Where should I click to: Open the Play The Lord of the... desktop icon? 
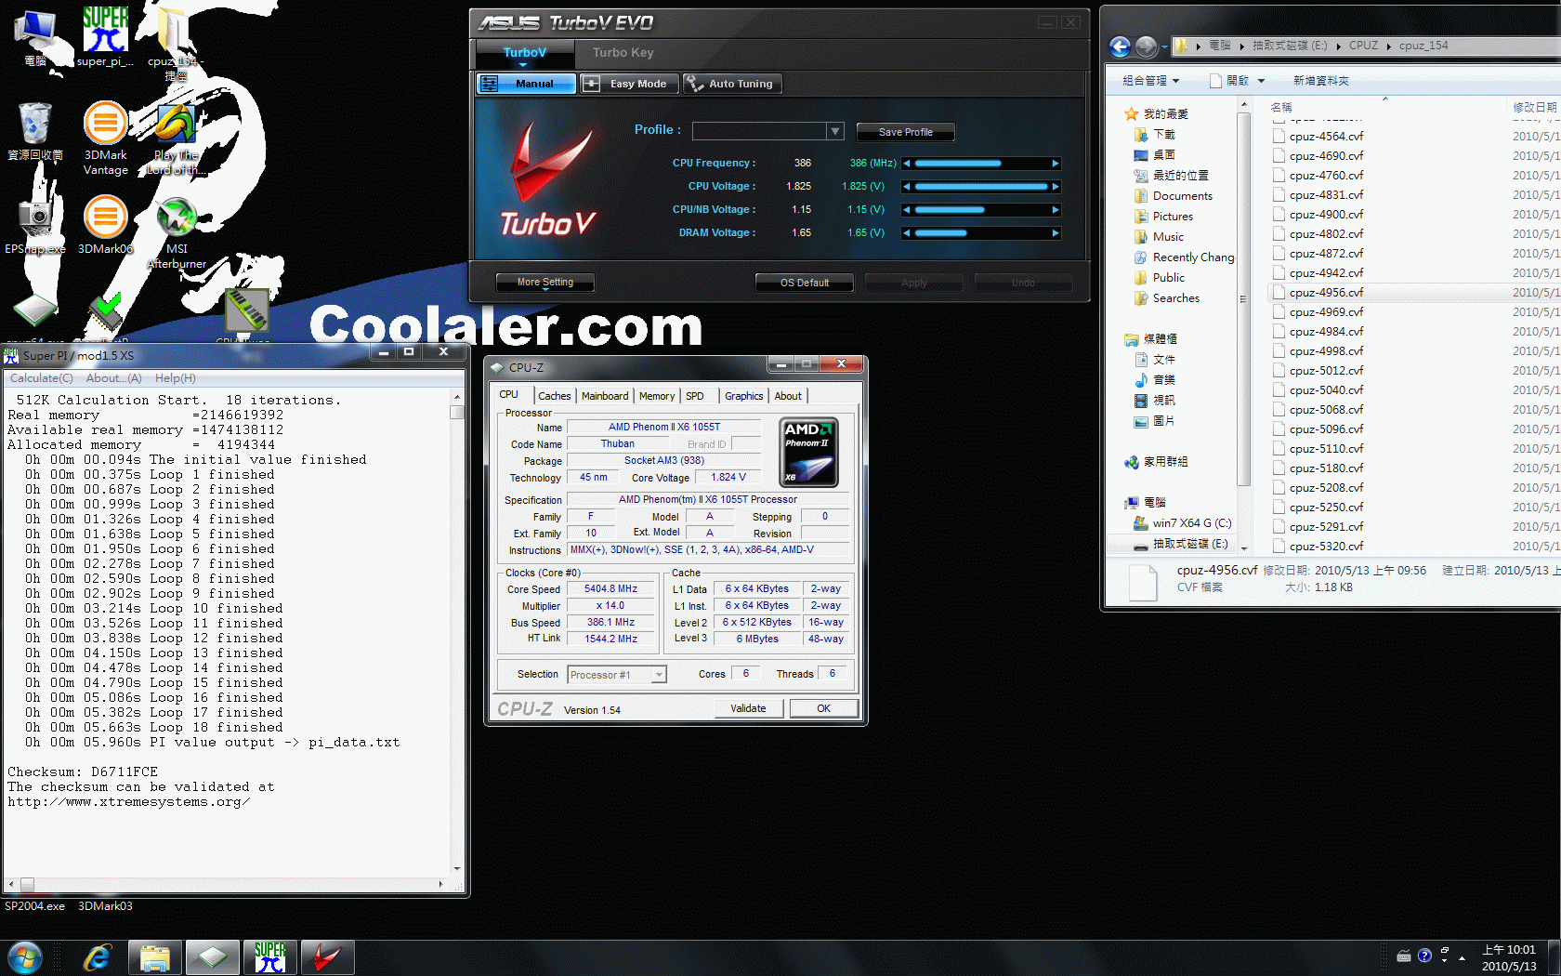[176, 138]
